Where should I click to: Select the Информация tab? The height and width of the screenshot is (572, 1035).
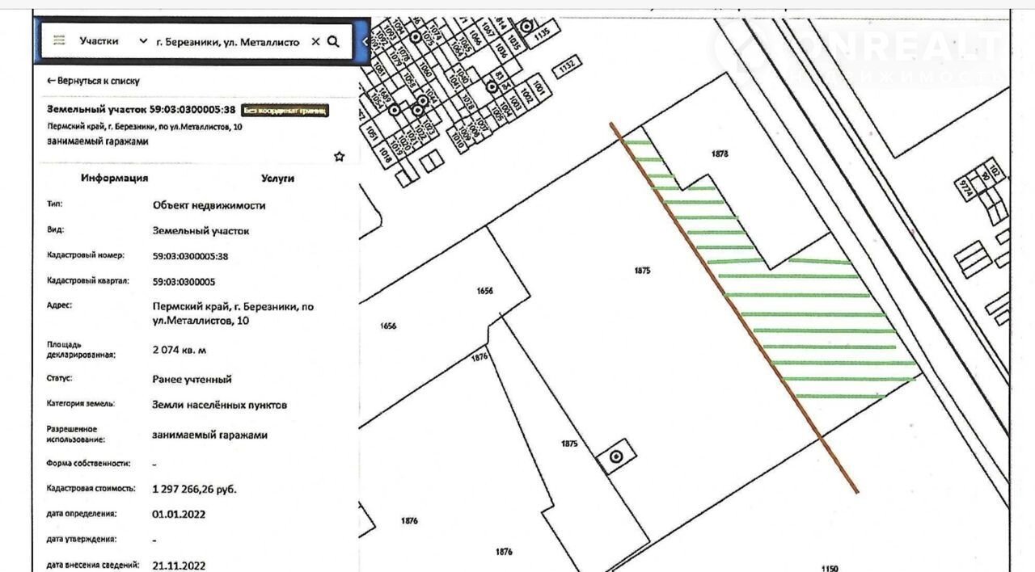point(114,178)
